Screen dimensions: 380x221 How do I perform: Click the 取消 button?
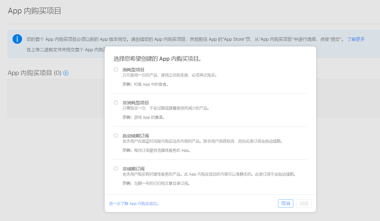(286, 203)
